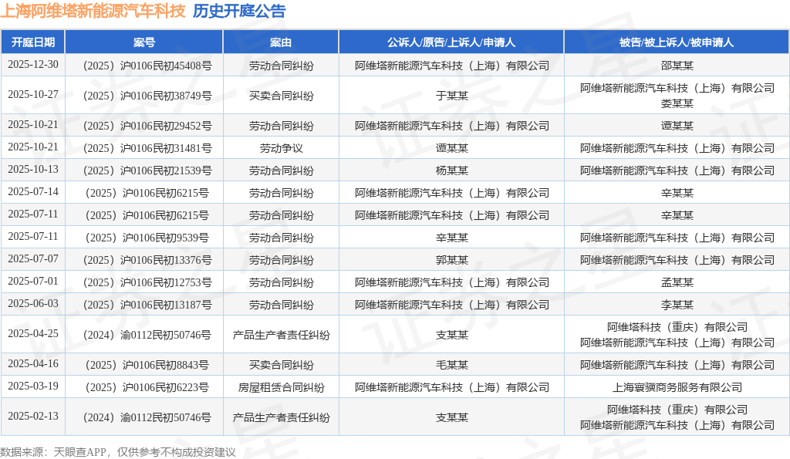This screenshot has height=459, width=790.
Task: Click 买卖合同纠纷 in the 2025-04-16 row
Action: pos(281,365)
